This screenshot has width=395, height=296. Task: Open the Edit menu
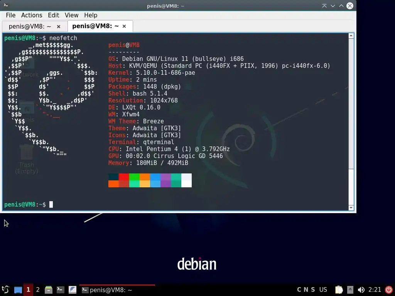(53, 15)
